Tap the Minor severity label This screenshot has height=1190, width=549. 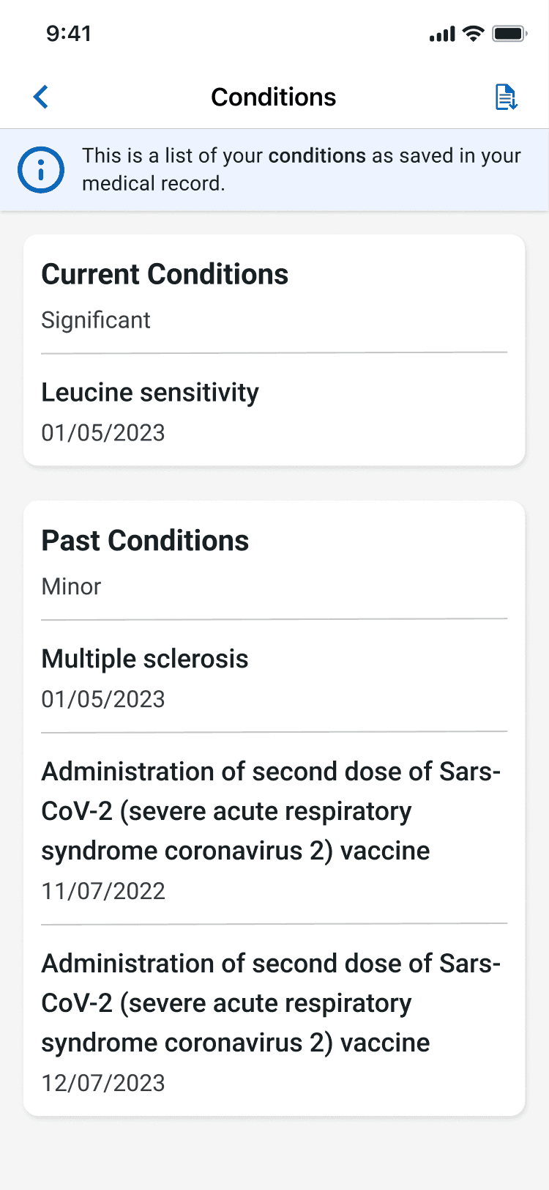71,587
